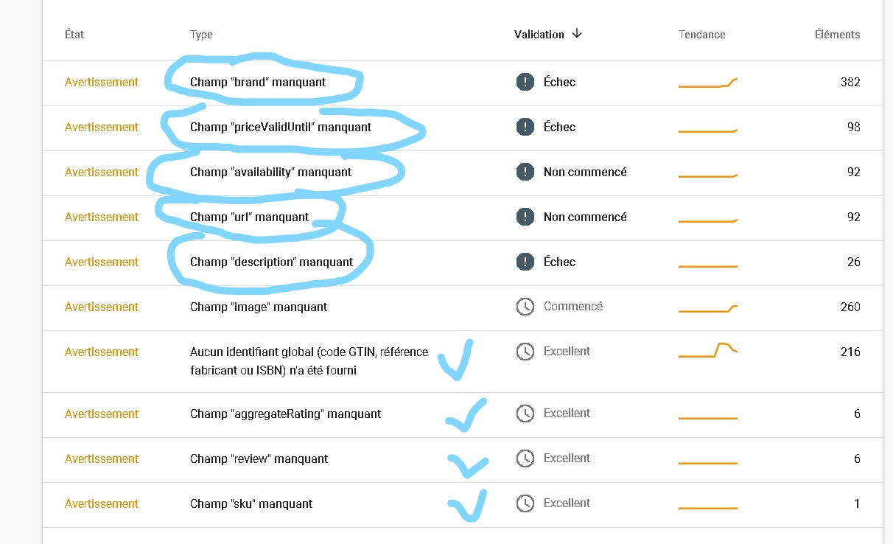The image size is (893, 544).
Task: Click the spiked sparkline on the identifiant global row
Action: 708,352
